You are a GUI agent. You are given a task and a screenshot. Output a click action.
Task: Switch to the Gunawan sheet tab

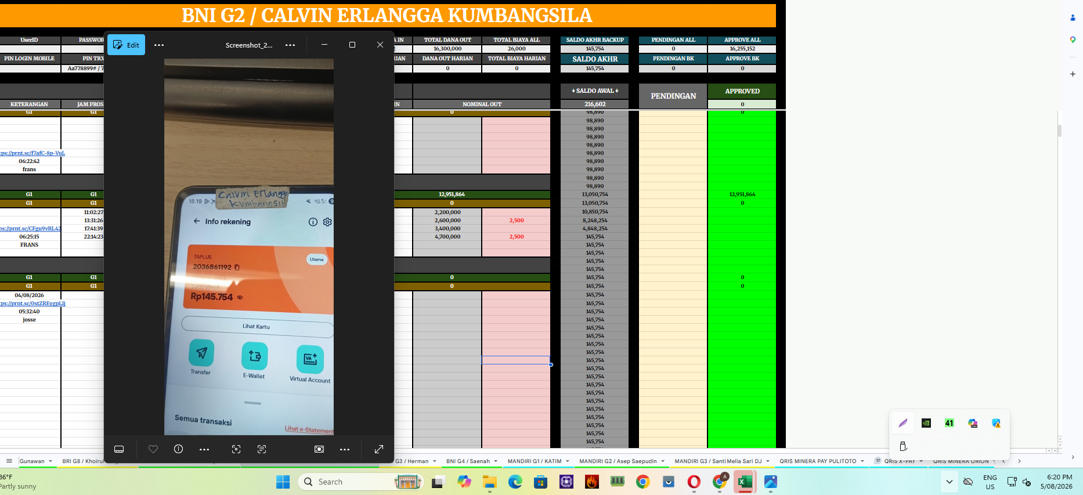pyautogui.click(x=32, y=461)
